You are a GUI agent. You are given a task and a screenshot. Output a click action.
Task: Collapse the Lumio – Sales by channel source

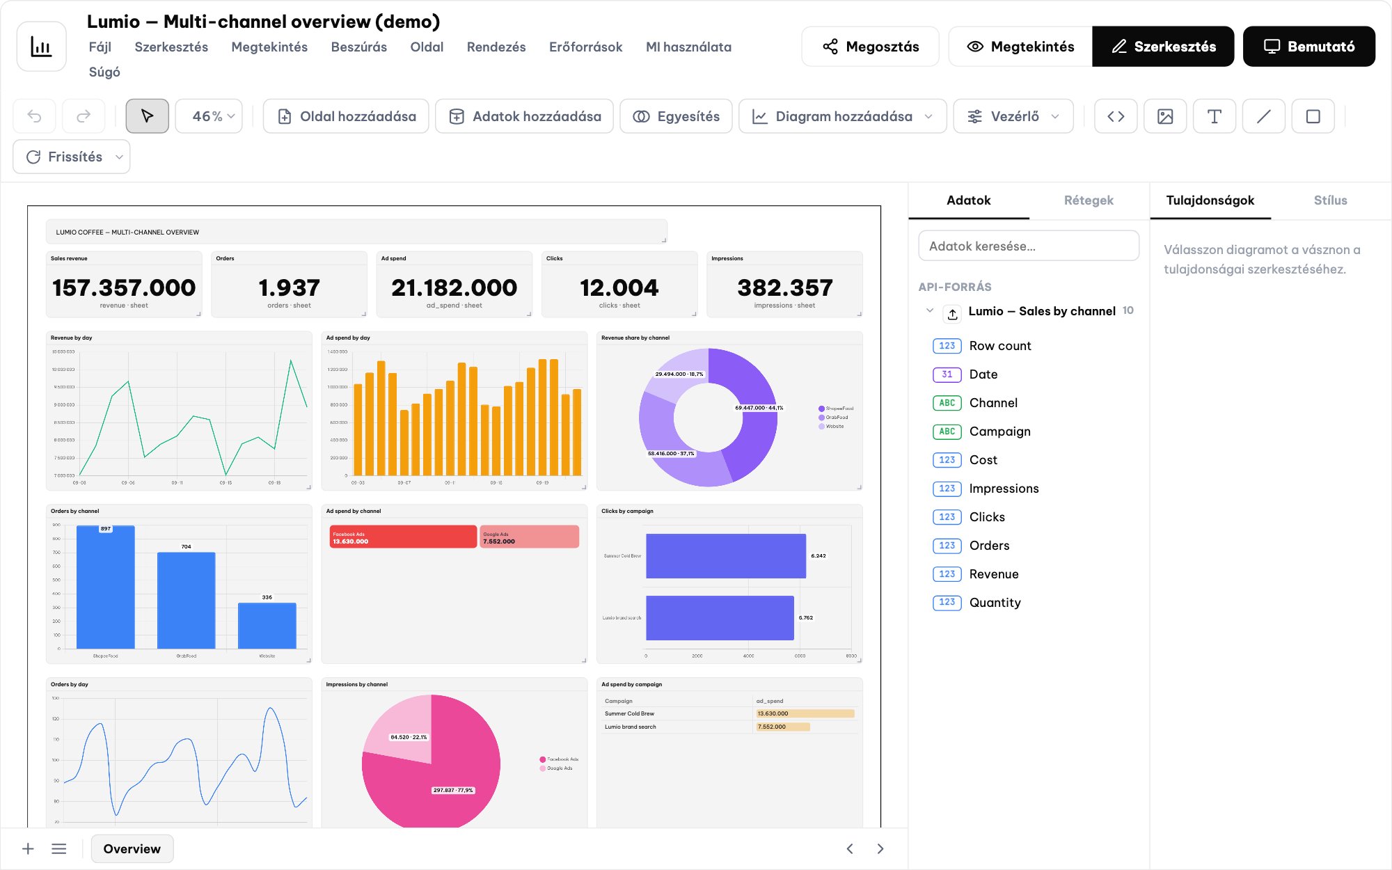930,310
